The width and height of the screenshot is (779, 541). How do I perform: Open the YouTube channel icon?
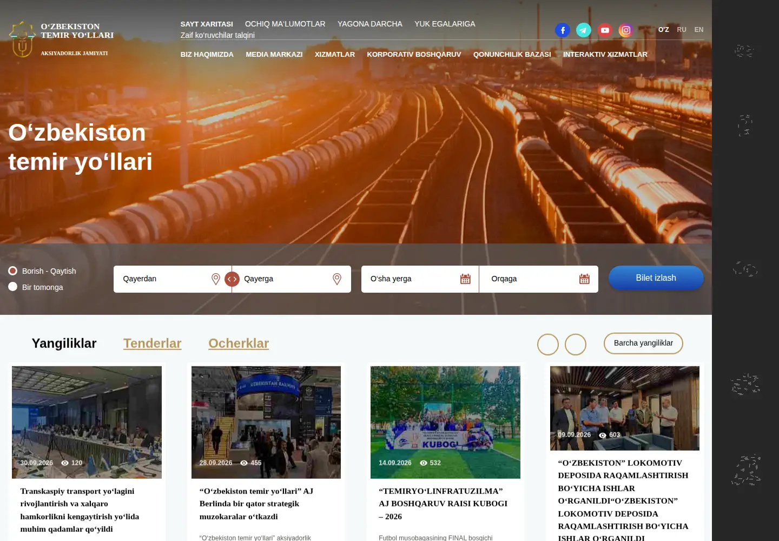tap(605, 30)
